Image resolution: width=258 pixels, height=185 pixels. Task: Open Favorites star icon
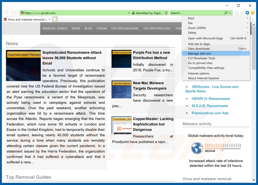(242, 13)
